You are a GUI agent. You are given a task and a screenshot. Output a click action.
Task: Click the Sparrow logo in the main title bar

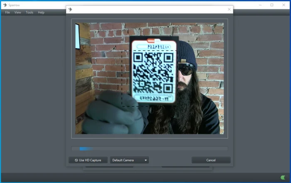[5, 5]
